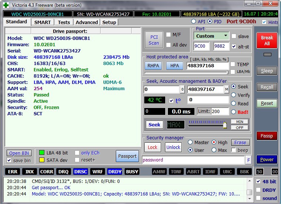Click the INX status indicator

[30, 171]
